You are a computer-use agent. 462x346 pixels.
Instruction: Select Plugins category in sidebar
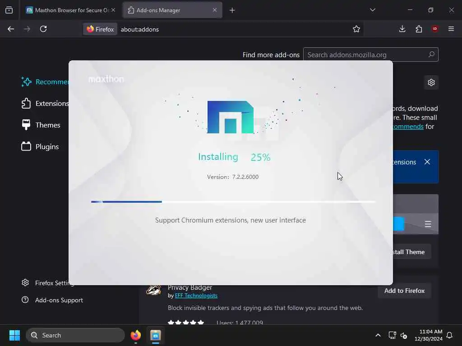(x=40, y=146)
